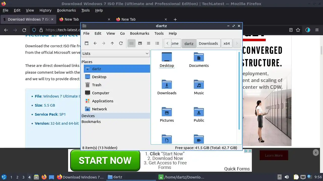Go back in Firefox

(6, 30)
